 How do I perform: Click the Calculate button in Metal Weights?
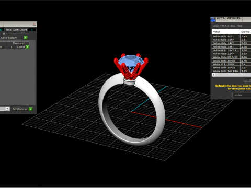[242, 95]
